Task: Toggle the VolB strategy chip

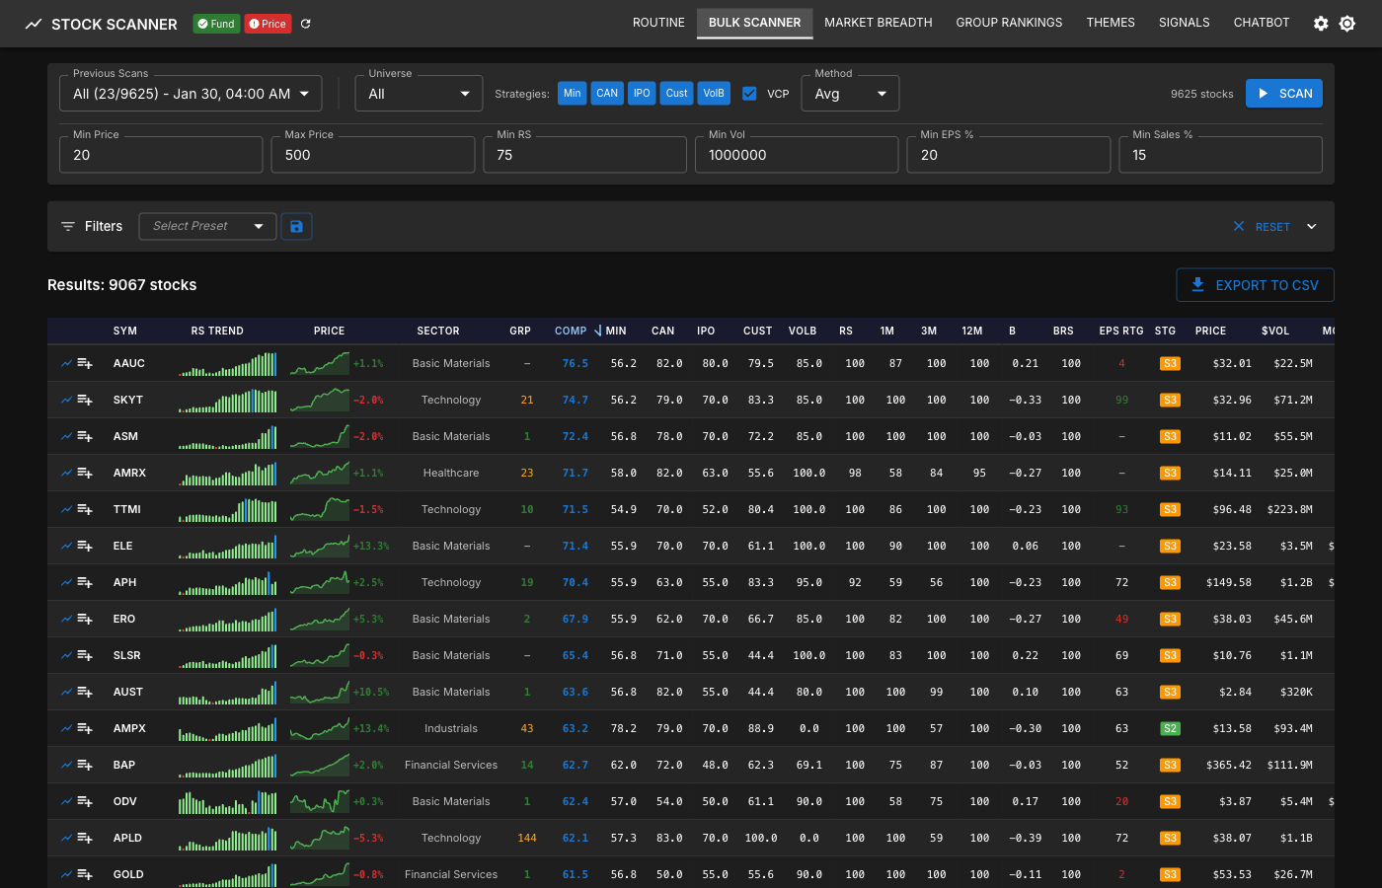Action: [x=714, y=94]
